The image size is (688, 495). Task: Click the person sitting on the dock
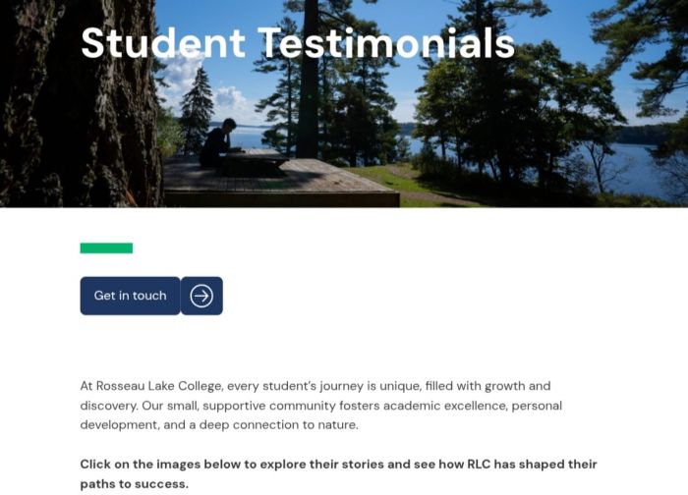pyautogui.click(x=216, y=144)
